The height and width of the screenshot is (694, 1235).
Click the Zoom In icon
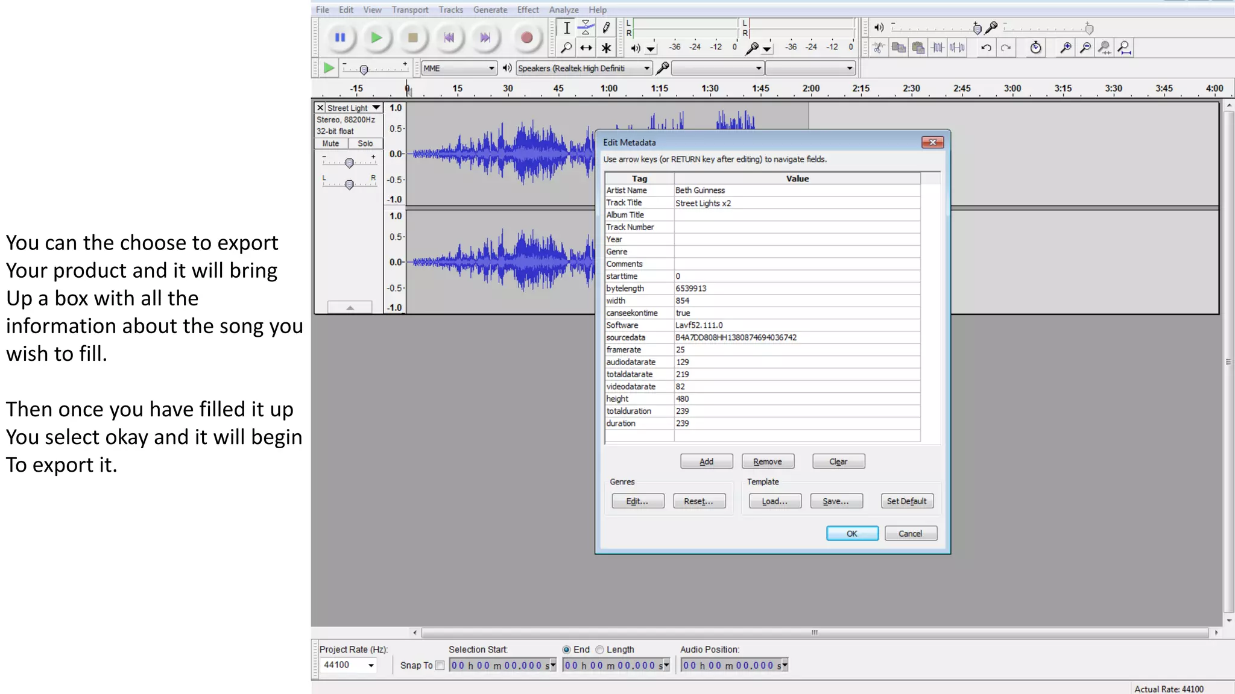tap(1066, 48)
